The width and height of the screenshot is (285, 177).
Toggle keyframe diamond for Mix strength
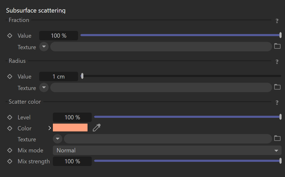click(x=10, y=161)
